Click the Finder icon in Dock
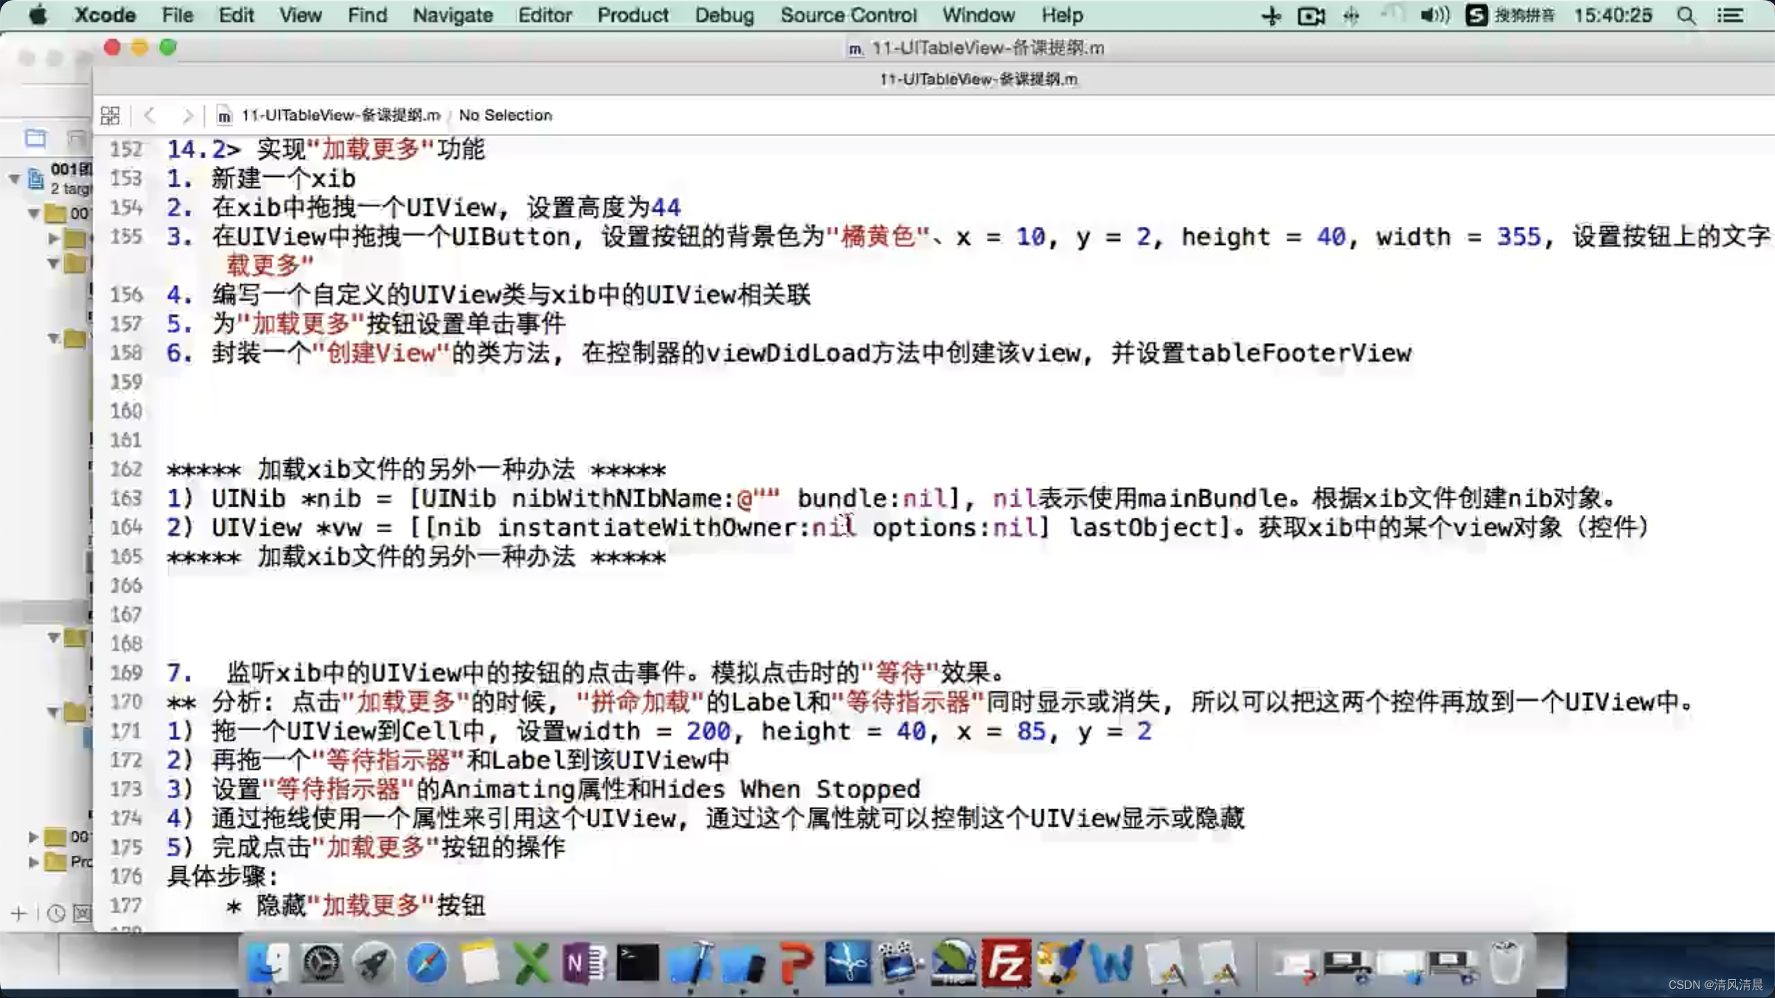The height and width of the screenshot is (998, 1775). [x=268, y=963]
